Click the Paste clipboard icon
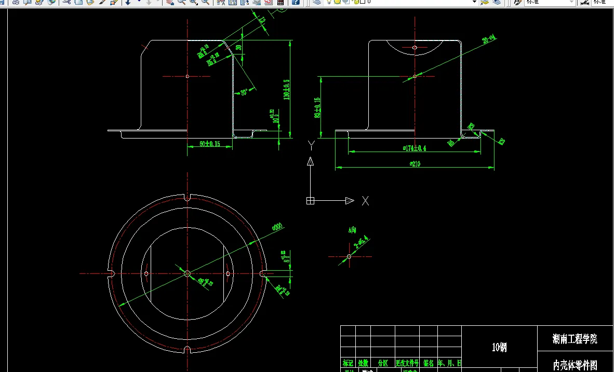The height and width of the screenshot is (372, 614). click(90, 2)
